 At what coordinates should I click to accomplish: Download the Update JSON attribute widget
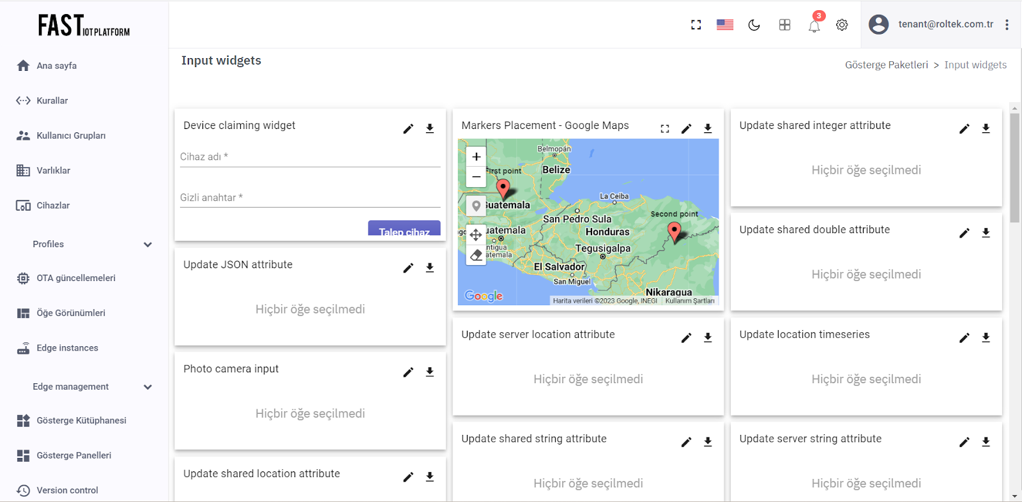click(430, 268)
